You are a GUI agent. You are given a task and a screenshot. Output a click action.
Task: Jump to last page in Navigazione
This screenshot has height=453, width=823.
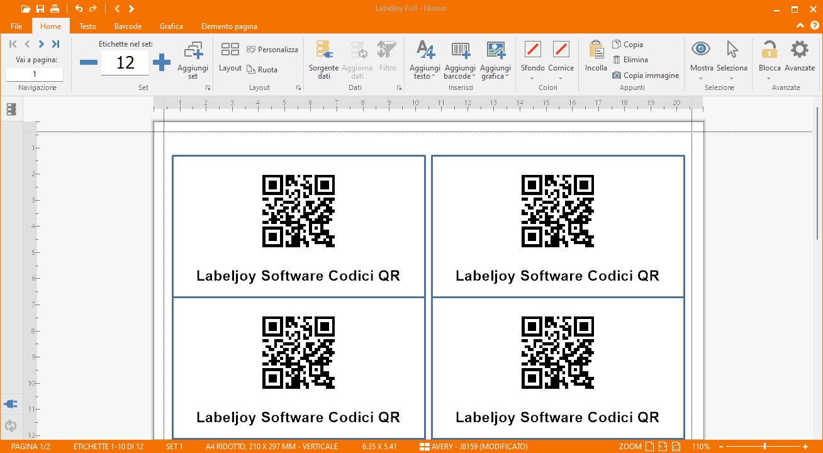click(55, 44)
